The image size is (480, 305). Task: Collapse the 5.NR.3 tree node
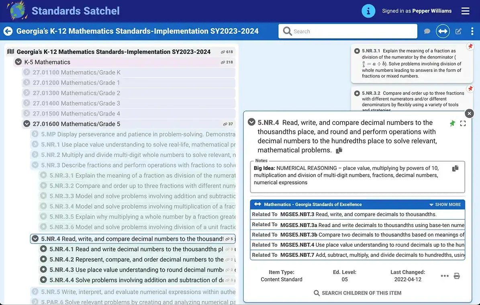click(35, 165)
